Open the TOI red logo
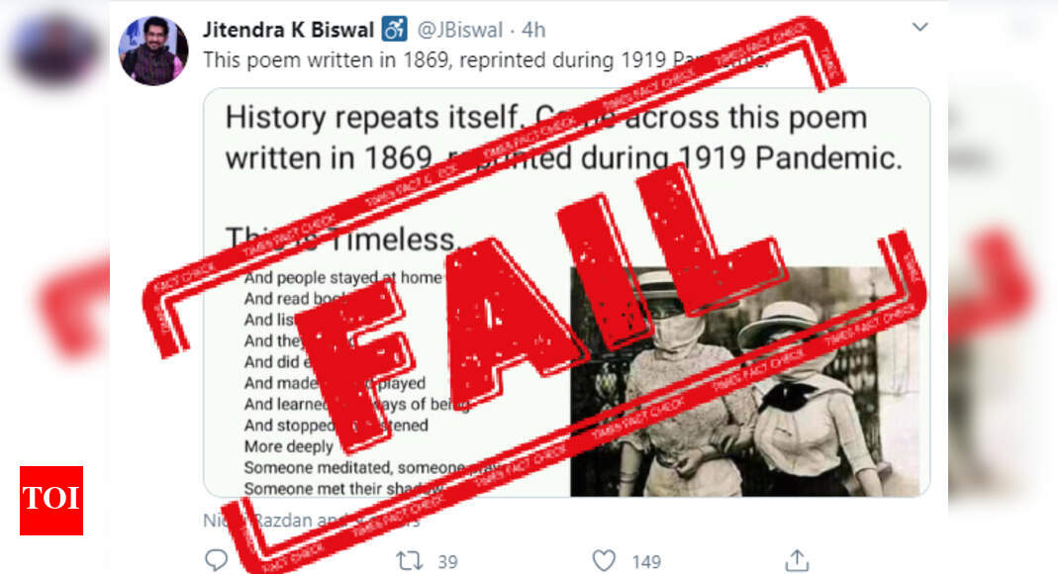Viewport: 1058px width, 574px height. [51, 501]
